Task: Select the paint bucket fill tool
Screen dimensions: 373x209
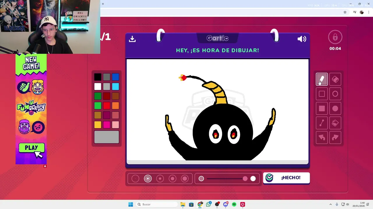Action: (335, 123)
